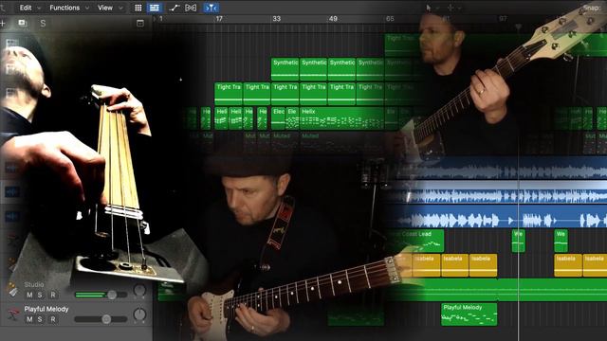The width and height of the screenshot is (607, 341).
Task: Click bar 1 on the ruler
Action: (x=160, y=19)
